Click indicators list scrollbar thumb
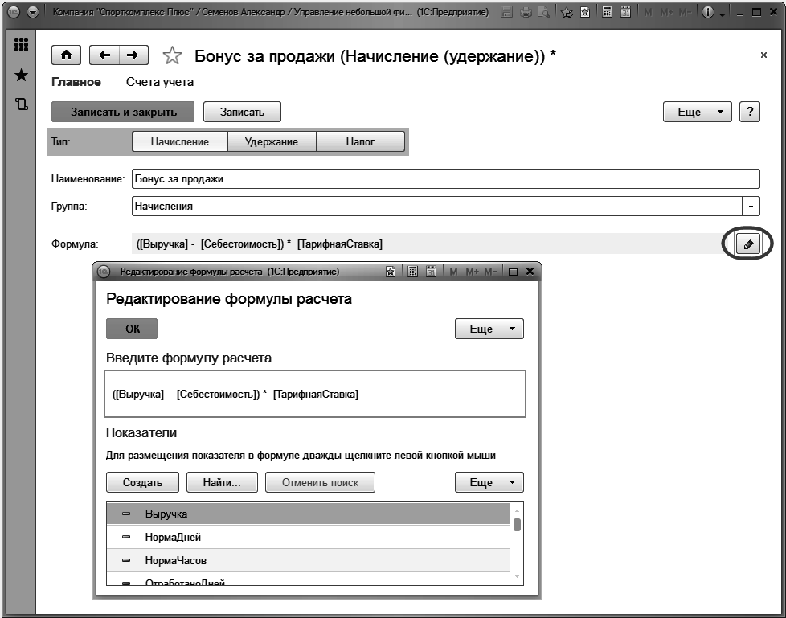Screen dimensions: 786x618 517,524
